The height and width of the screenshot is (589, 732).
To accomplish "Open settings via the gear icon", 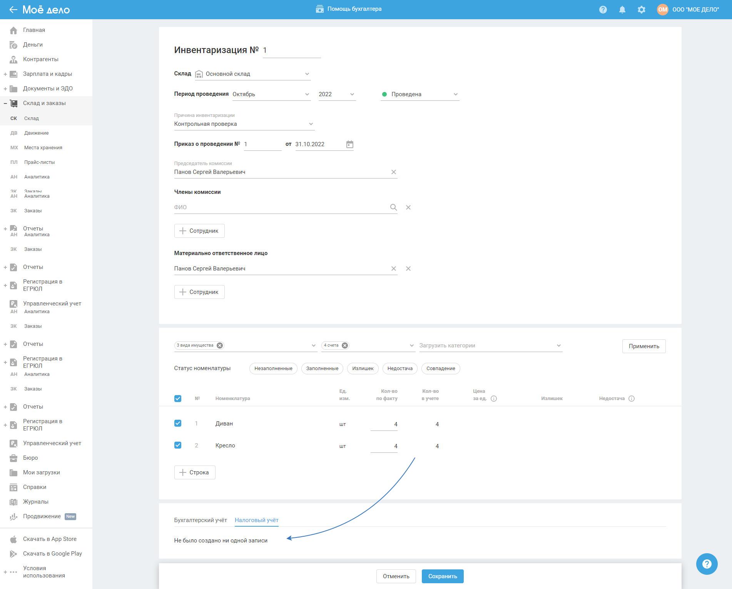I will (x=641, y=10).
